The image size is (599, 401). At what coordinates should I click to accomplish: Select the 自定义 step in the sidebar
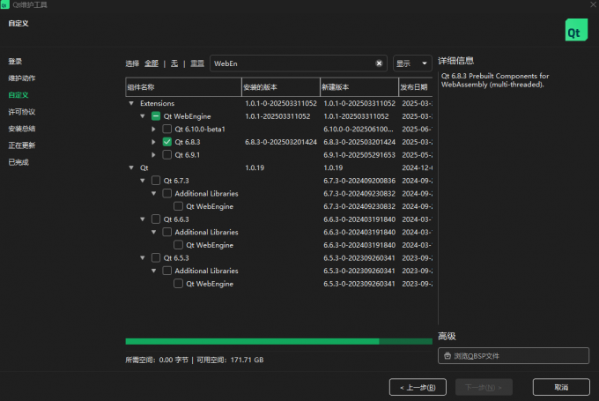pos(18,95)
